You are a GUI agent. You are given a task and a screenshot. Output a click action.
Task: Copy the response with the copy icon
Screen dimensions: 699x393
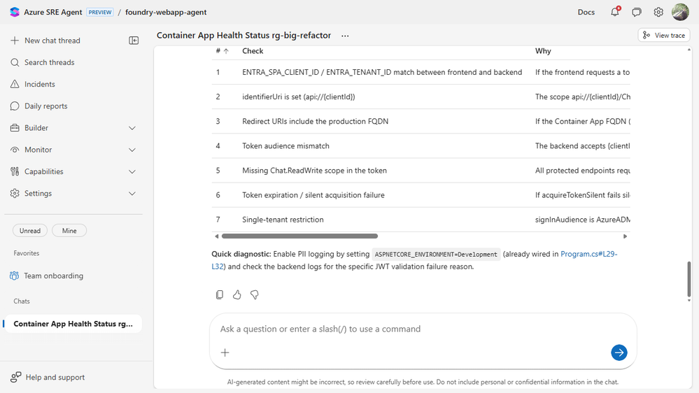(x=219, y=294)
